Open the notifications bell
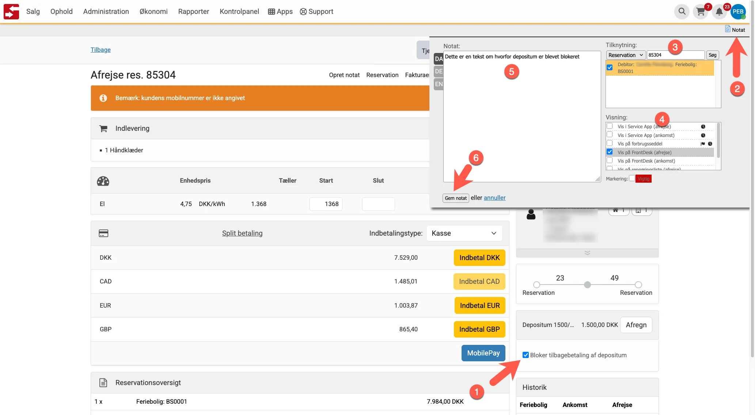This screenshot has height=415, width=755. coord(719,12)
